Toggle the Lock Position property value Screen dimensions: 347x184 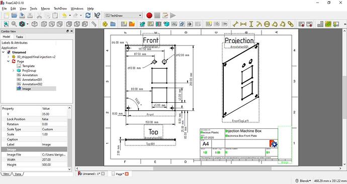54,119
